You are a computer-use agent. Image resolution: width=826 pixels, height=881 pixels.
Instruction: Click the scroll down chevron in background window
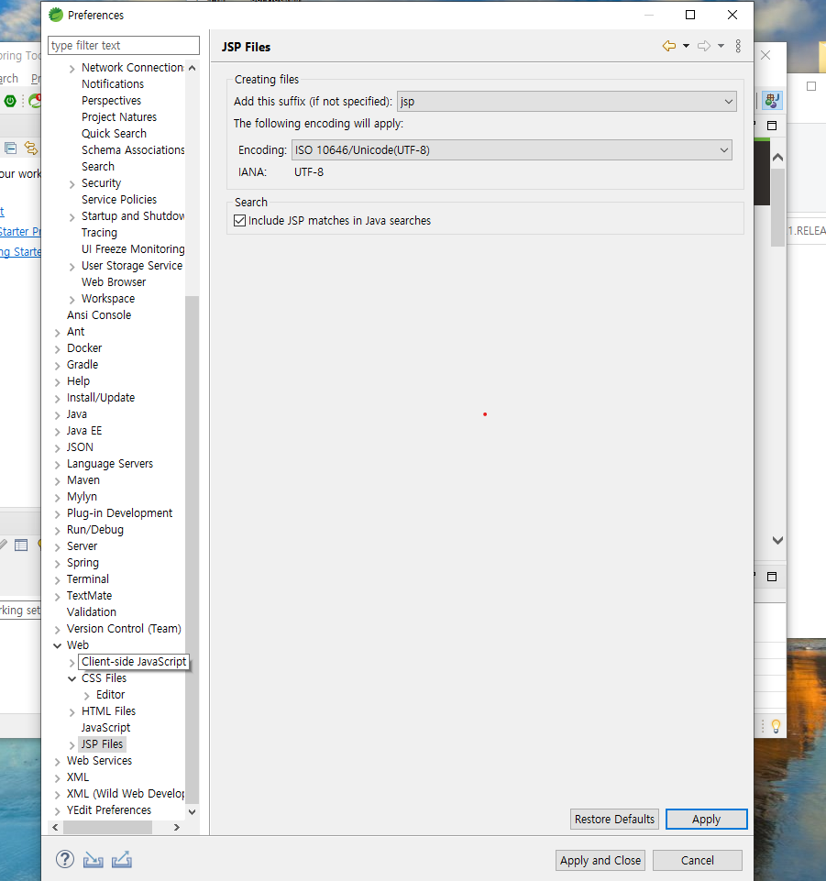pyautogui.click(x=777, y=541)
